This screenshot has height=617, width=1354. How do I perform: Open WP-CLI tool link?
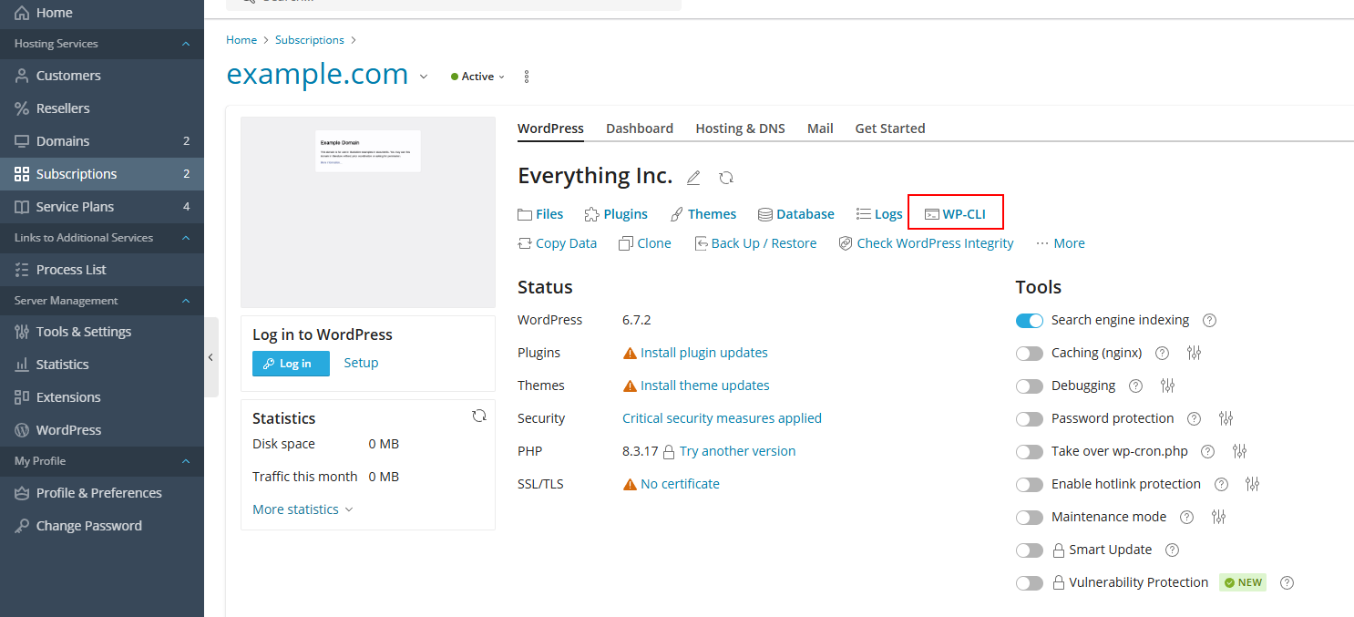[x=955, y=214]
